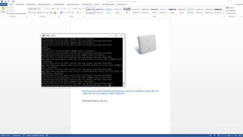
Task: Switch to the VERWIJZINGEN ribbon tab
Action: click(x=59, y=5)
